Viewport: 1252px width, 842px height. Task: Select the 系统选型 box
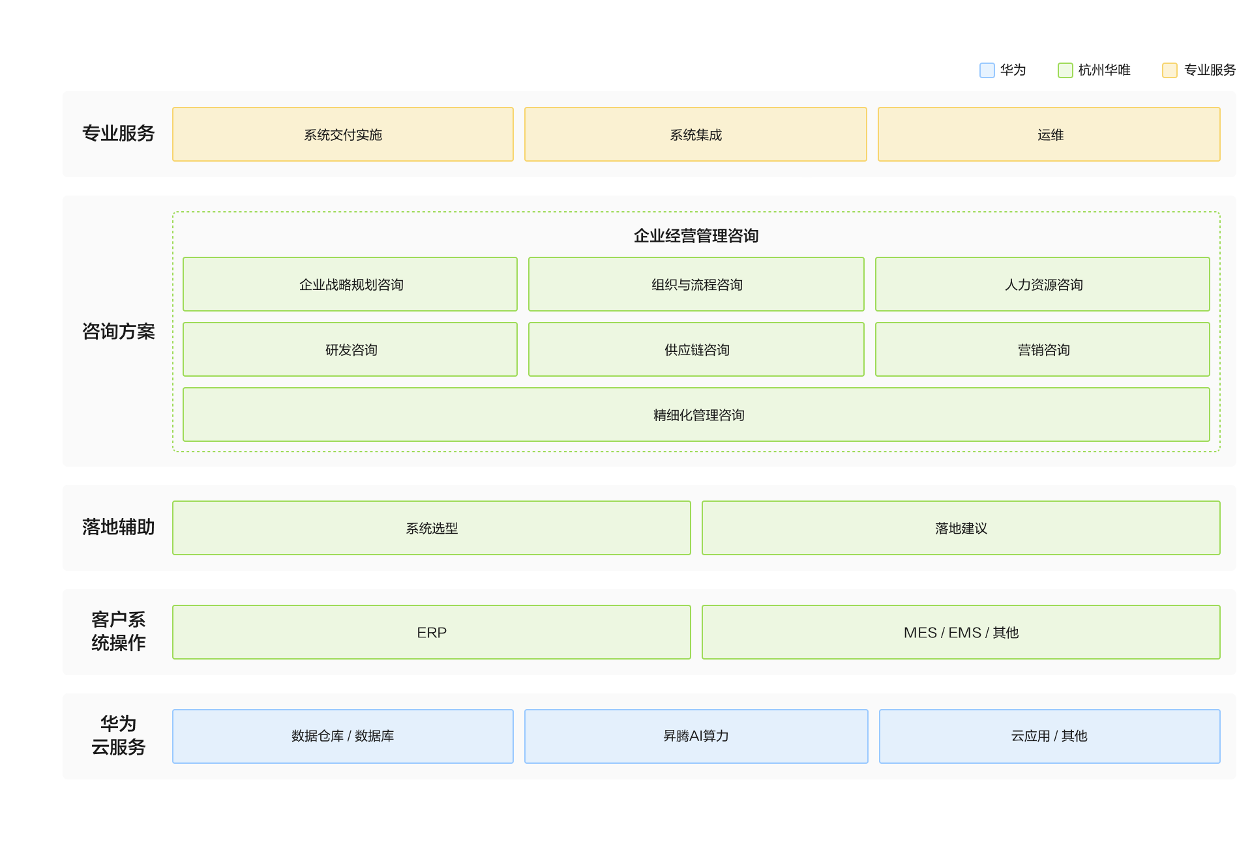[431, 528]
